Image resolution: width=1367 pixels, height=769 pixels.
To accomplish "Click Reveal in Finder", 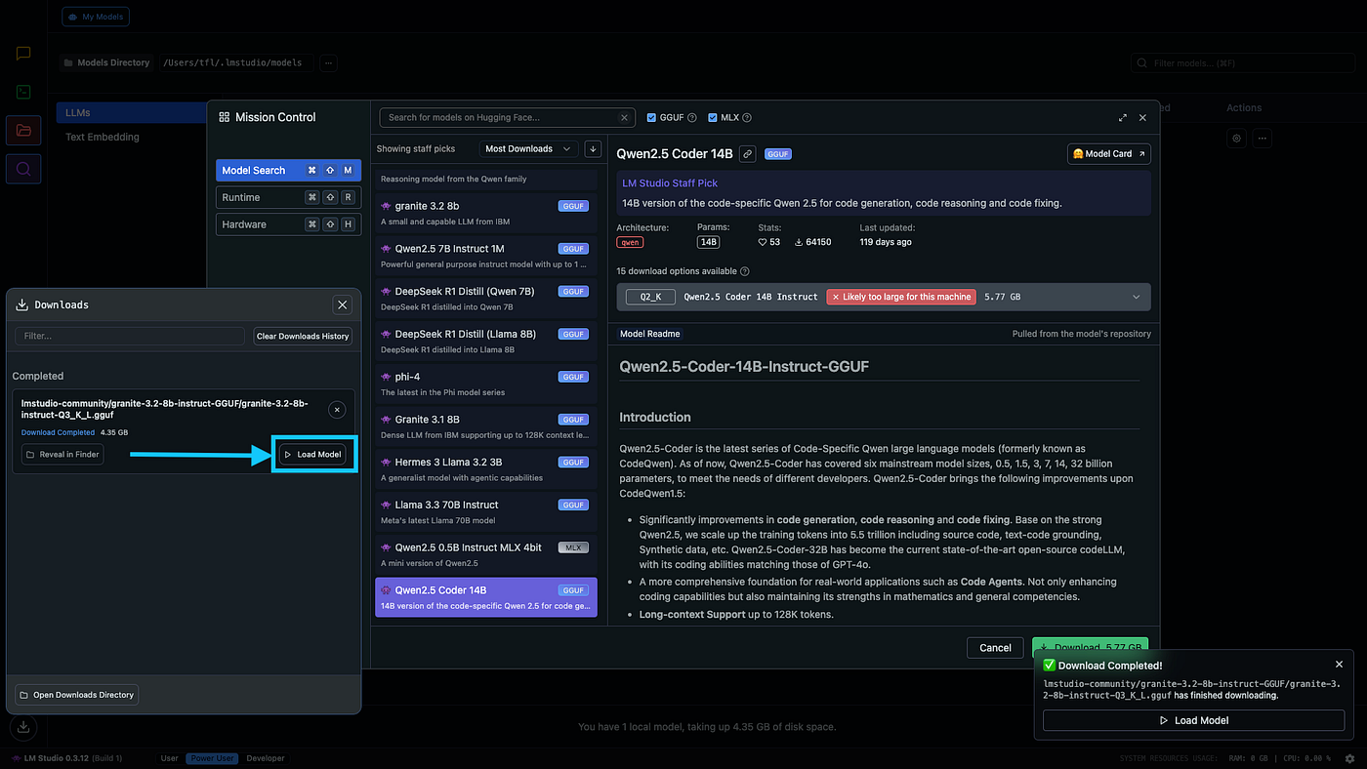I will pos(62,455).
